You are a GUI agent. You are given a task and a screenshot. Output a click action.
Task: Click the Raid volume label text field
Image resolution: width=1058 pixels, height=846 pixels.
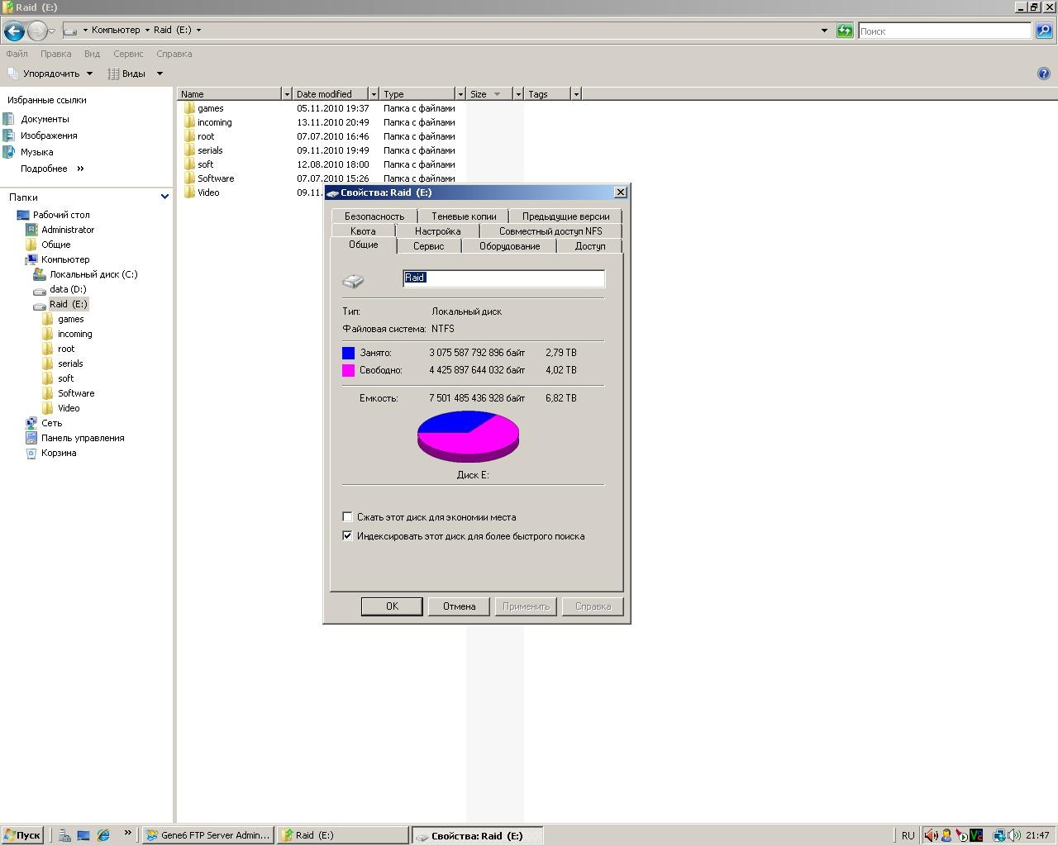[503, 278]
